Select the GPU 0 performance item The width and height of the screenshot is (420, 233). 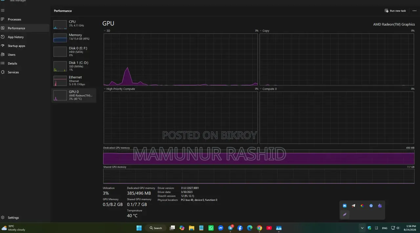click(73, 95)
